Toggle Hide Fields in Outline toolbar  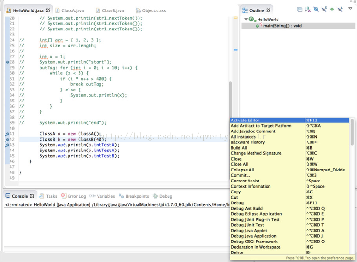[x=316, y=10]
